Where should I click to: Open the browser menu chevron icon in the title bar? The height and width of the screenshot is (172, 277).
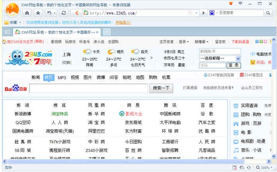click(x=241, y=3)
